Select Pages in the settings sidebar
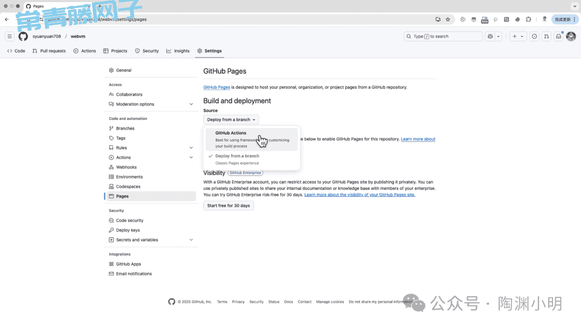The width and height of the screenshot is (581, 327). pos(151,196)
